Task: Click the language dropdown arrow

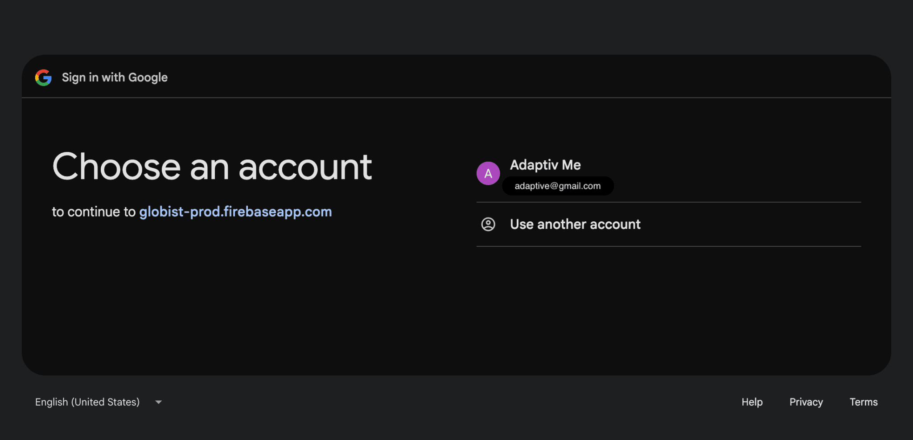Action: 158,402
